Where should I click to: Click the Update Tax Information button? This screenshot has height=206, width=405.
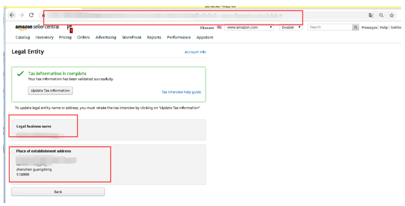50,91
